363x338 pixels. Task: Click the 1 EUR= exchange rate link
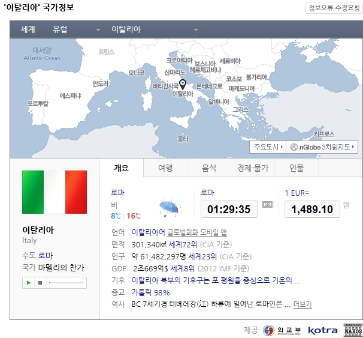[297, 193]
